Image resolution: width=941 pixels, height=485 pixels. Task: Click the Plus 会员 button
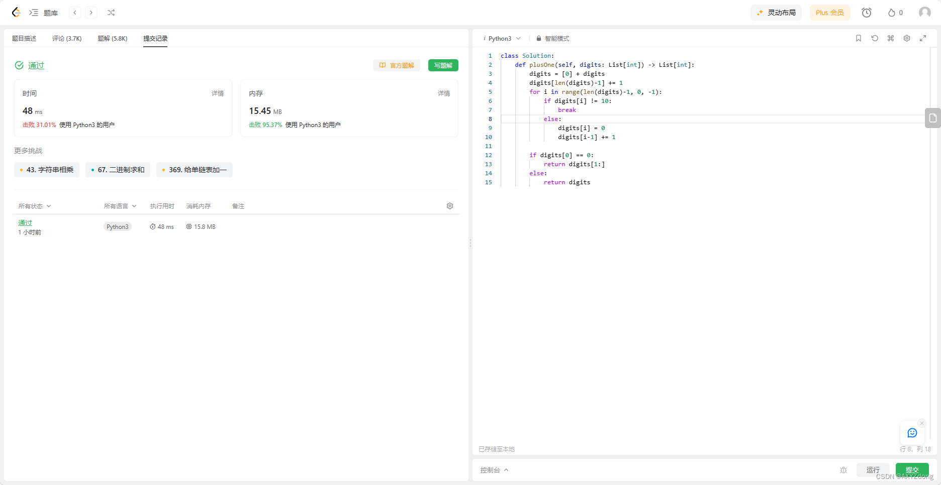coord(830,13)
